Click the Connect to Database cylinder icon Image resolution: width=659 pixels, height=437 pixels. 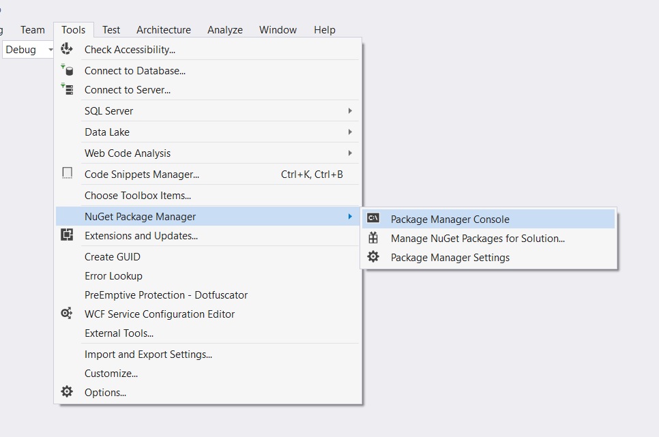tap(67, 70)
